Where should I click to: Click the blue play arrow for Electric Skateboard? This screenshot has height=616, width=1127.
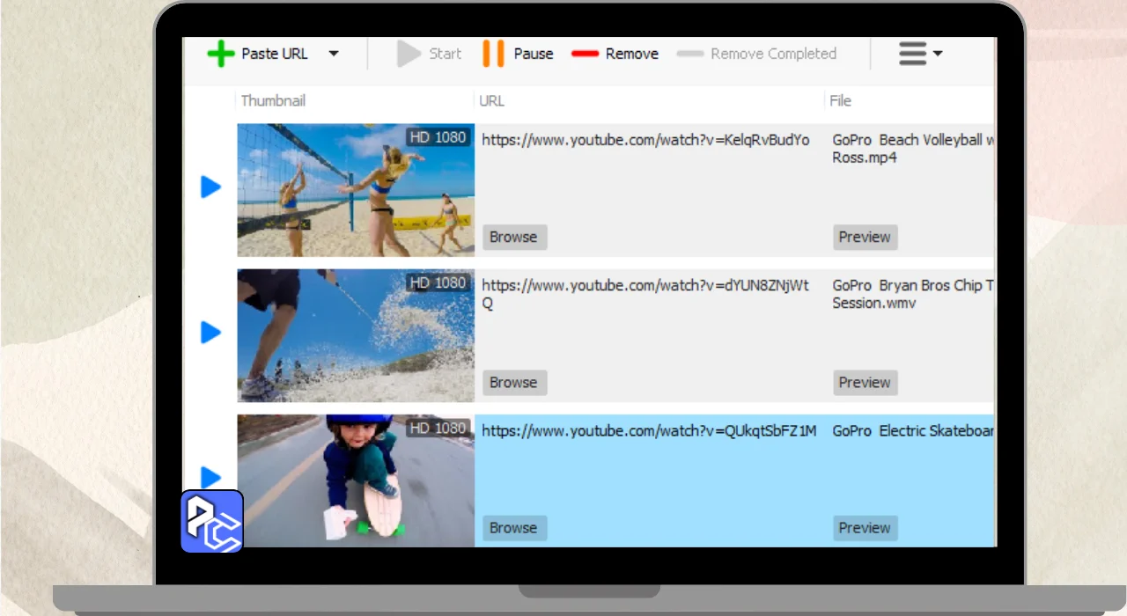click(x=210, y=477)
